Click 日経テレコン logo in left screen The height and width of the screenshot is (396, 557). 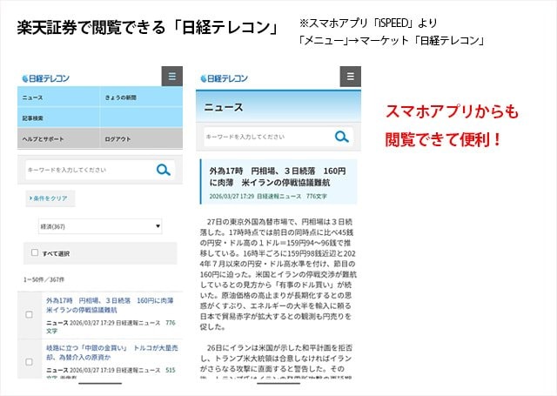(46, 78)
